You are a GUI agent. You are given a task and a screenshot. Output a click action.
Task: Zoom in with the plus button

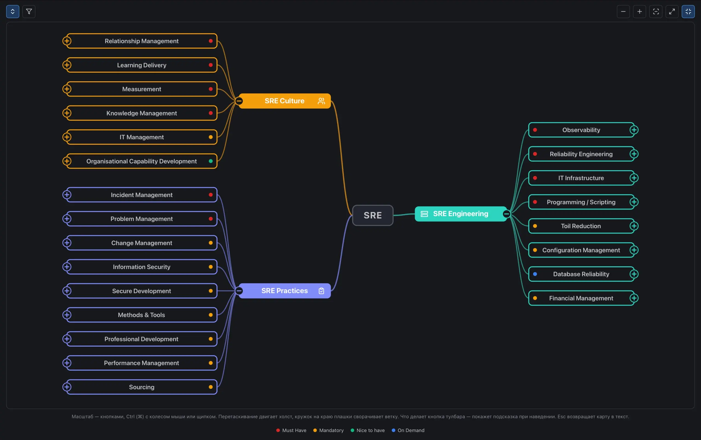[640, 12]
